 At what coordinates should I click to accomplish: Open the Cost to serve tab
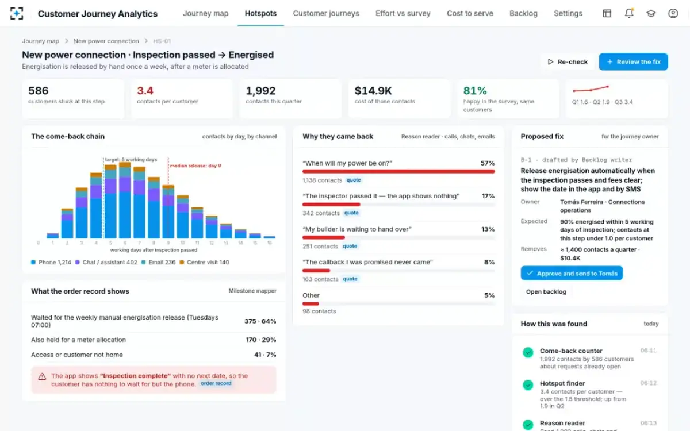(x=470, y=13)
